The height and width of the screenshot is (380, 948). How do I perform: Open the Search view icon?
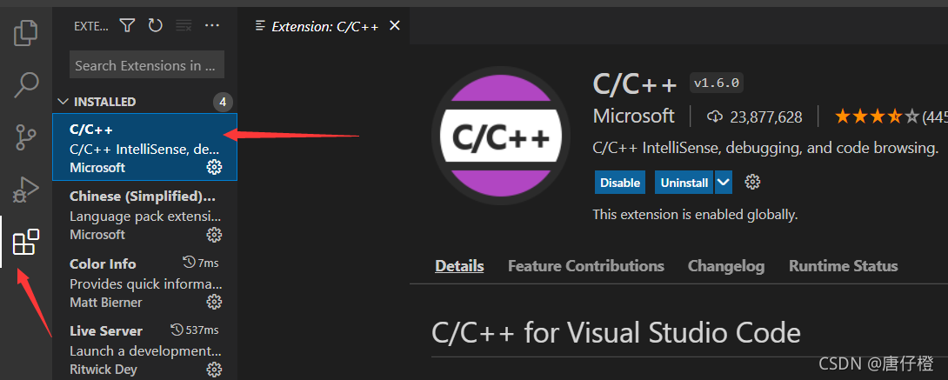pos(26,84)
